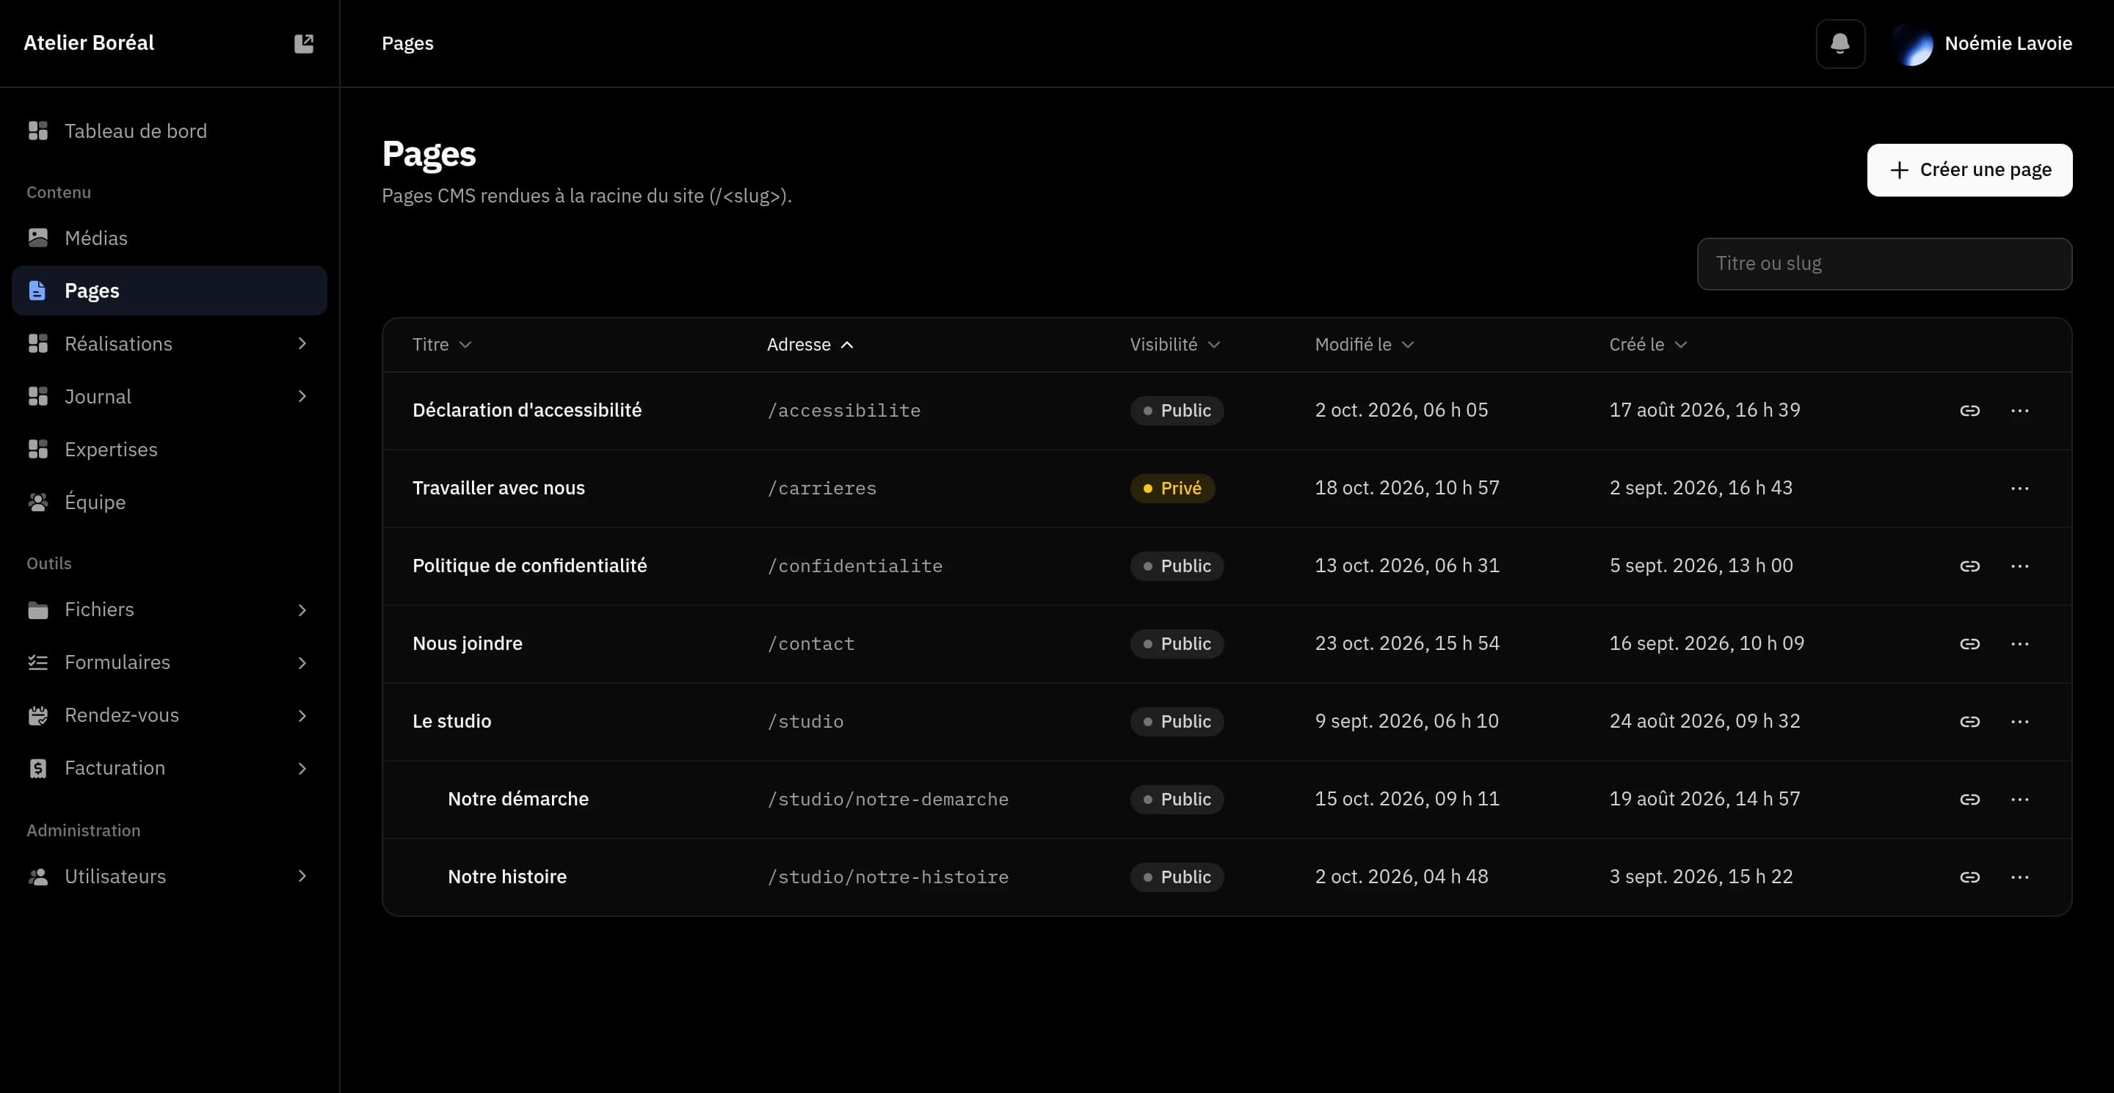
Task: Open the notifications bell
Action: (x=1840, y=43)
